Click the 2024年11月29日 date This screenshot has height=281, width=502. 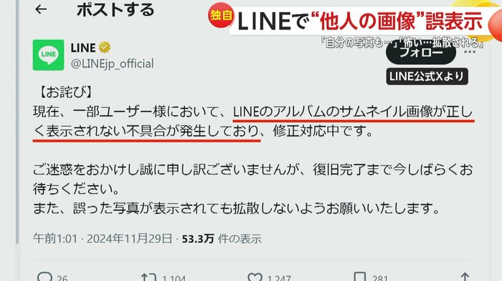tap(129, 239)
